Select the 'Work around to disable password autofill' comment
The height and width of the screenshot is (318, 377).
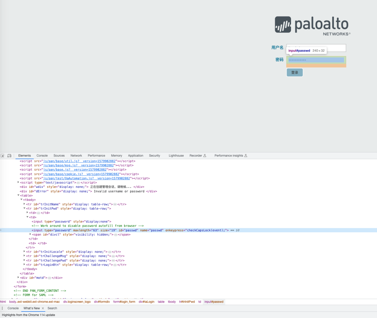[x=88, y=226]
